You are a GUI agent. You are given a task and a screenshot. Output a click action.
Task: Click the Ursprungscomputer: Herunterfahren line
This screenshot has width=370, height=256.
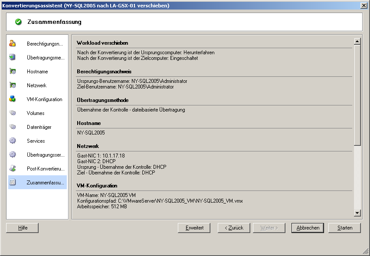pos(146,53)
